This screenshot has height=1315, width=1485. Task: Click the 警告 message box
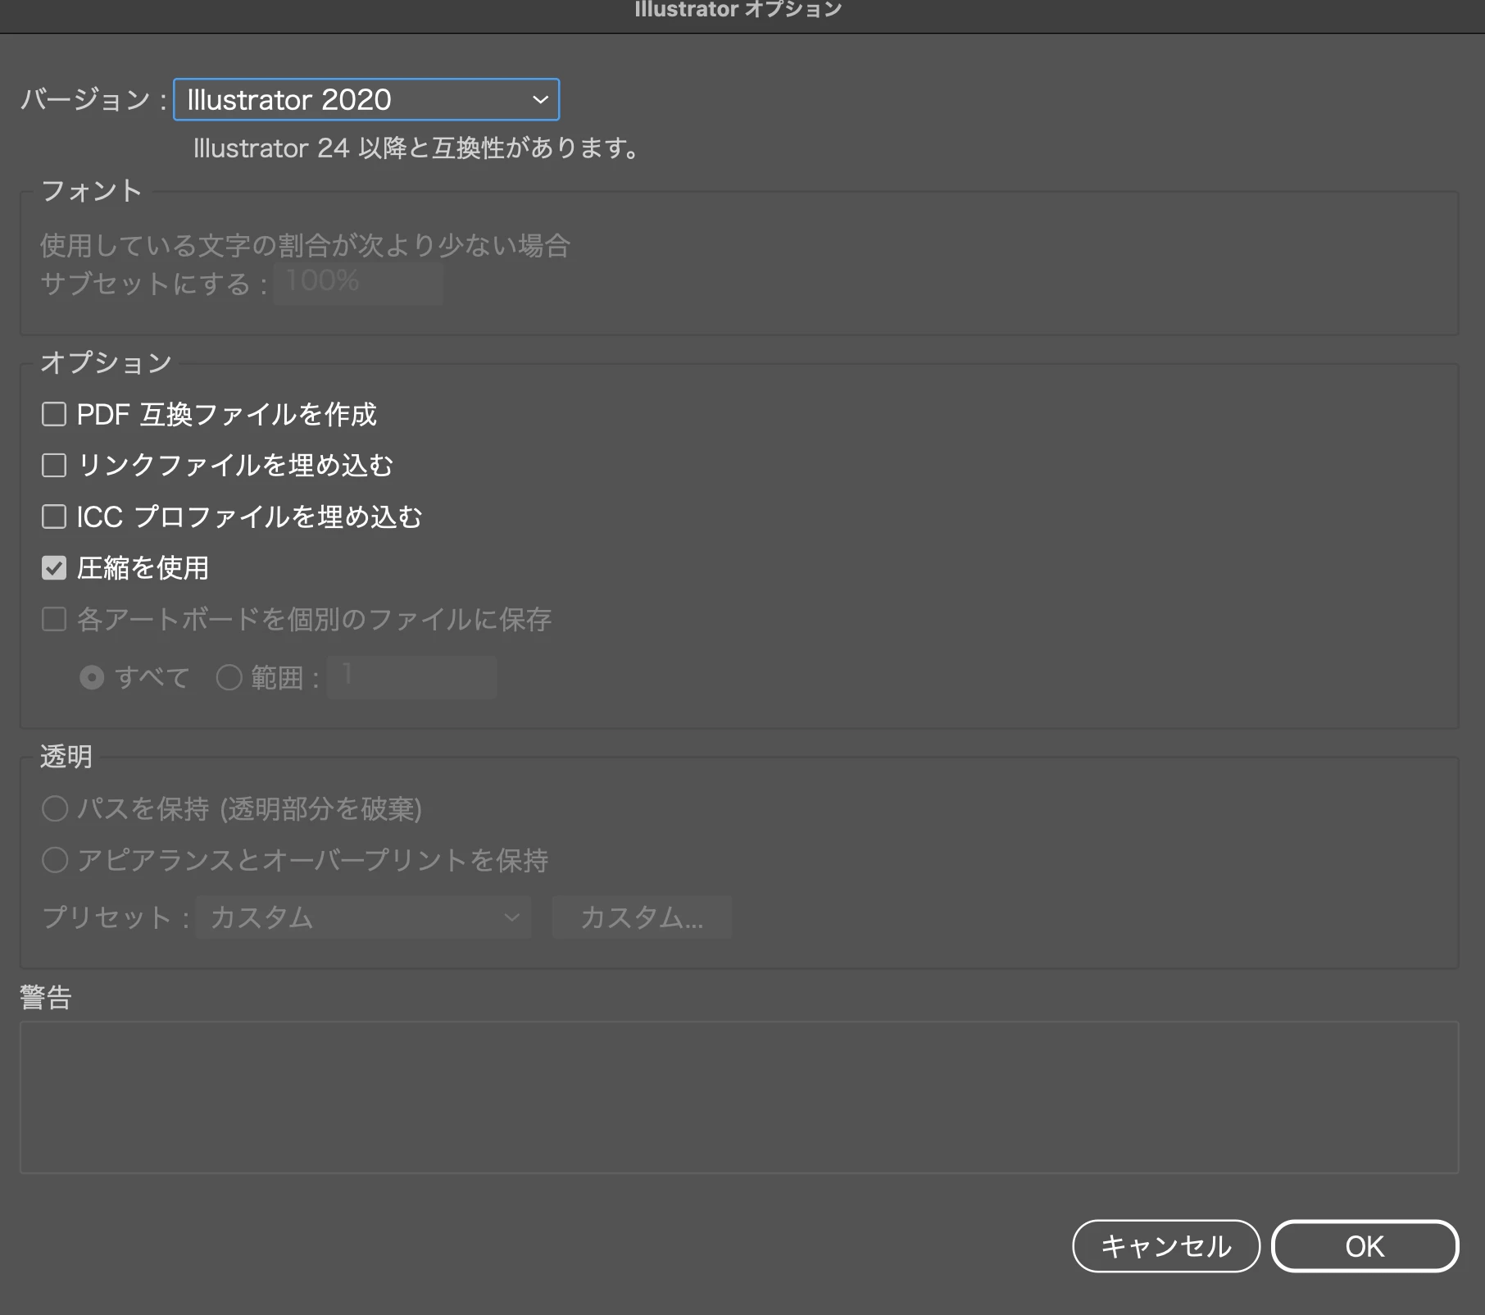coord(739,1097)
